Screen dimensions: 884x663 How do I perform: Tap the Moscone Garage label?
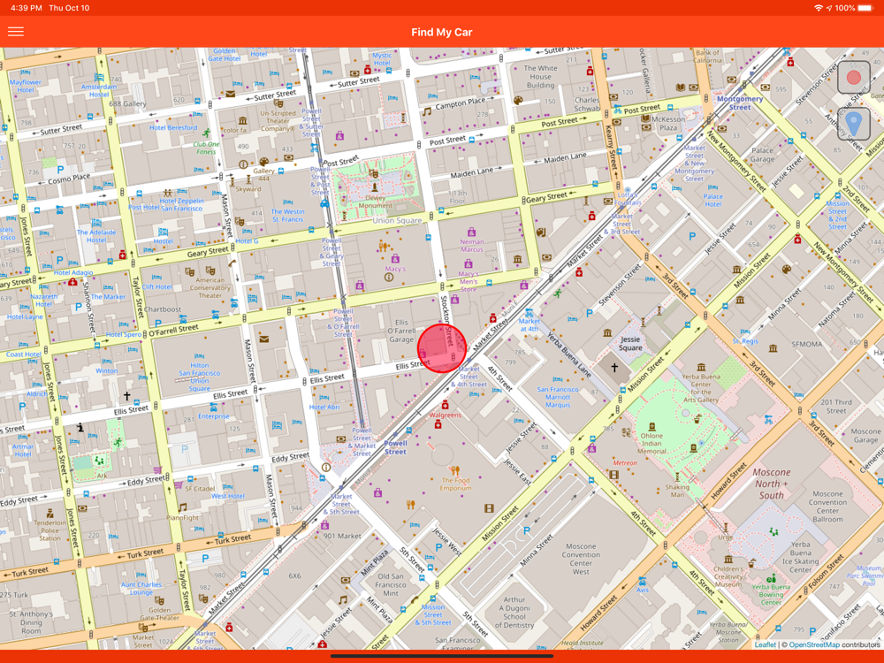[x=865, y=435]
